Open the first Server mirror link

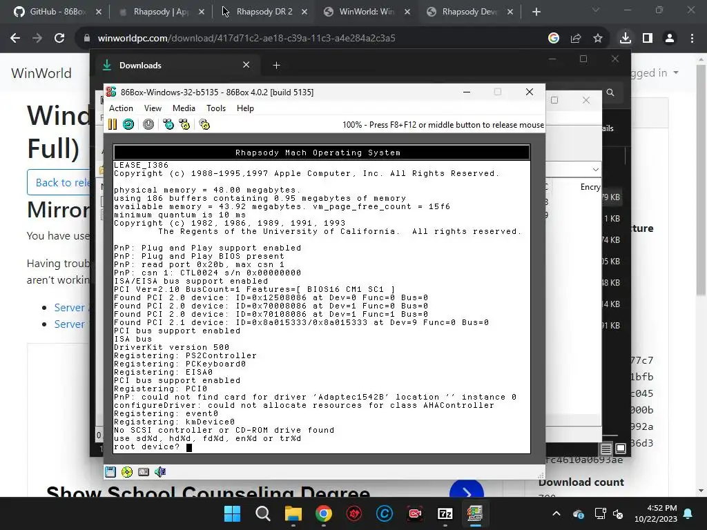coord(70,308)
